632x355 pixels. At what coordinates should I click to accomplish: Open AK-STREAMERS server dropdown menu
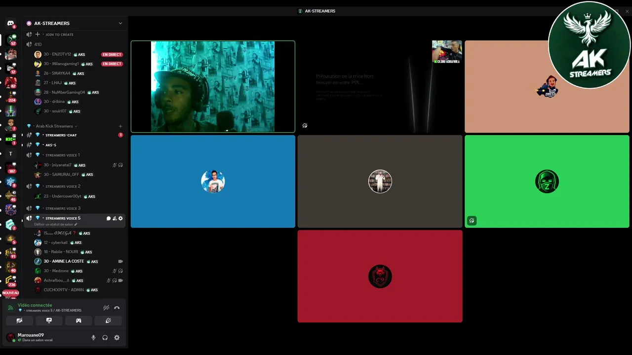[x=120, y=23]
